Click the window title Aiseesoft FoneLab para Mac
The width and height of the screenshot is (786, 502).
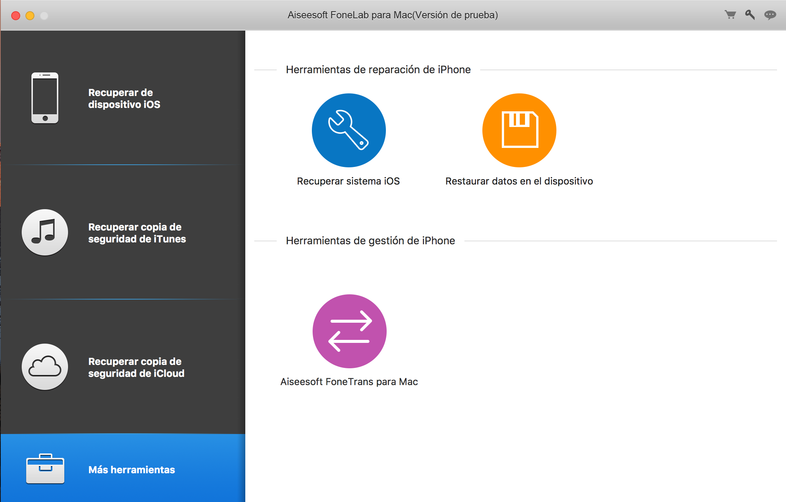393,15
